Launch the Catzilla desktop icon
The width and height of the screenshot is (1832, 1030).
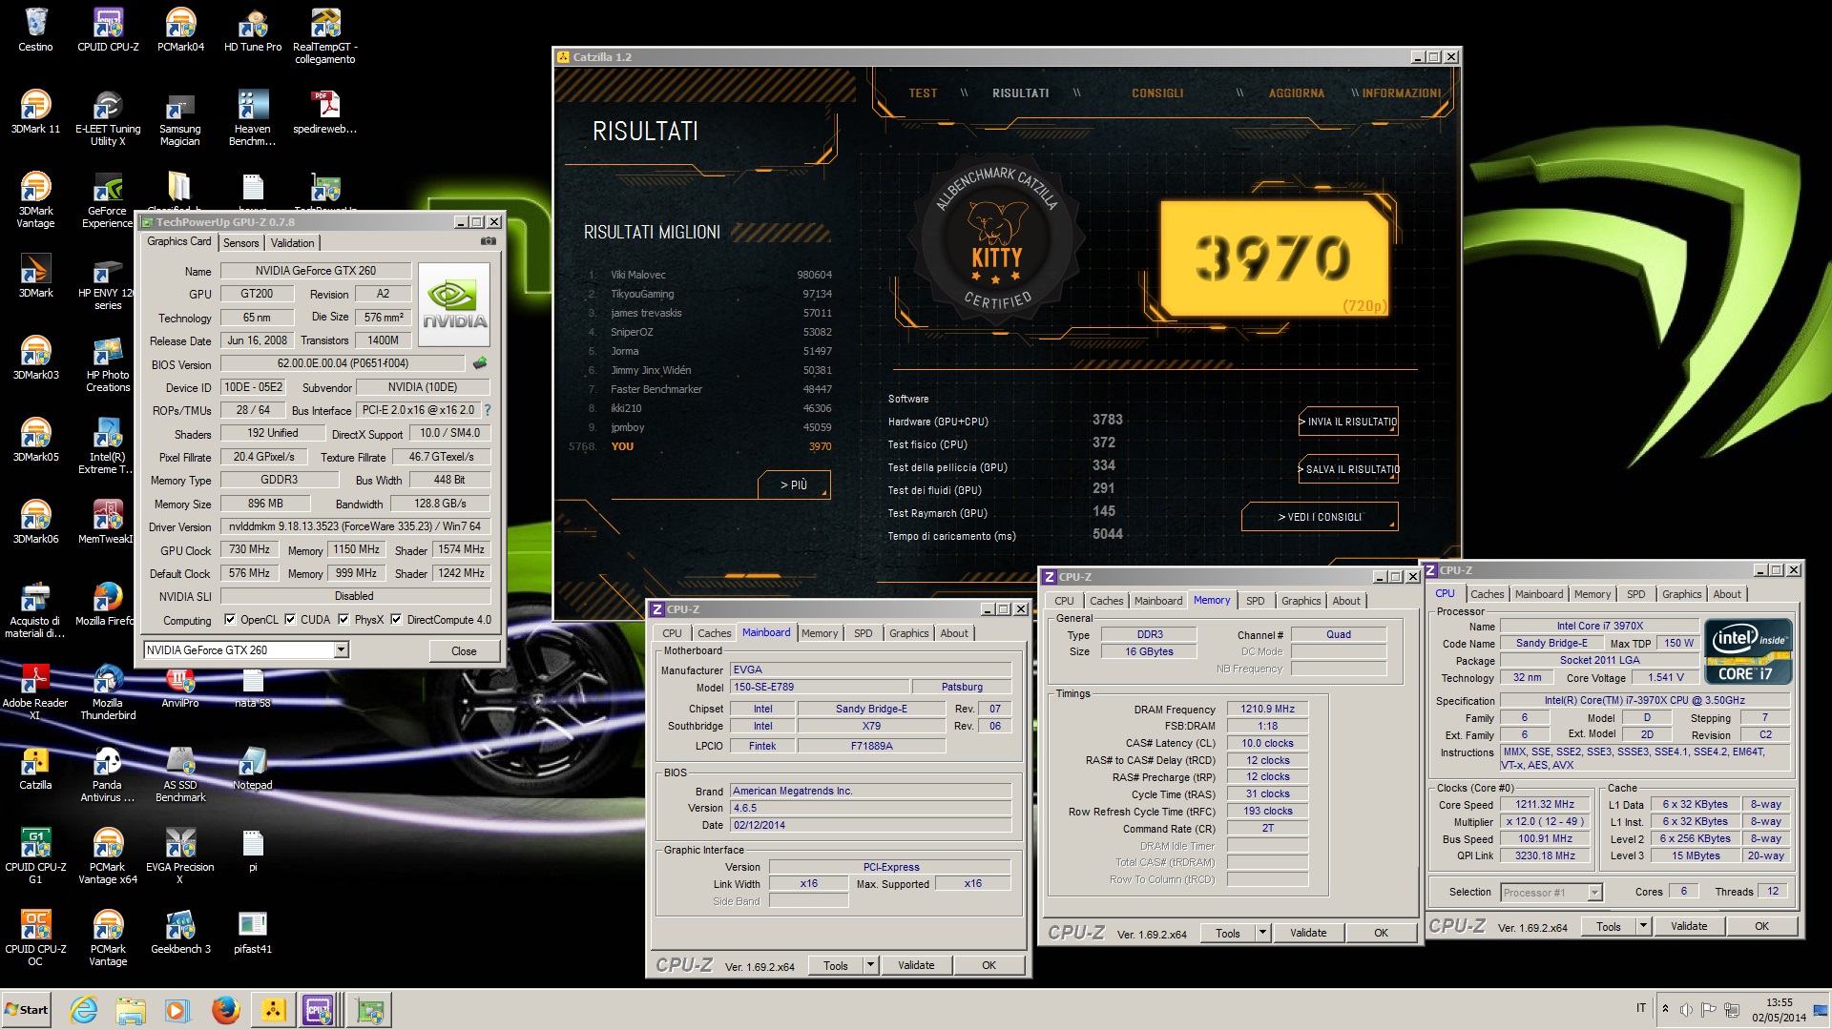coord(35,768)
